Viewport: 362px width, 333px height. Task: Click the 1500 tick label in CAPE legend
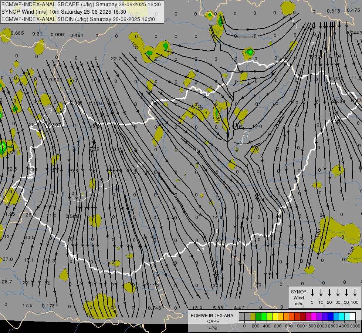pos(311,326)
